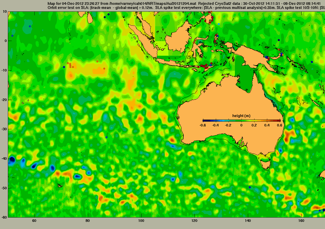Click the file path ending in 20121204.mat

point(153,4)
